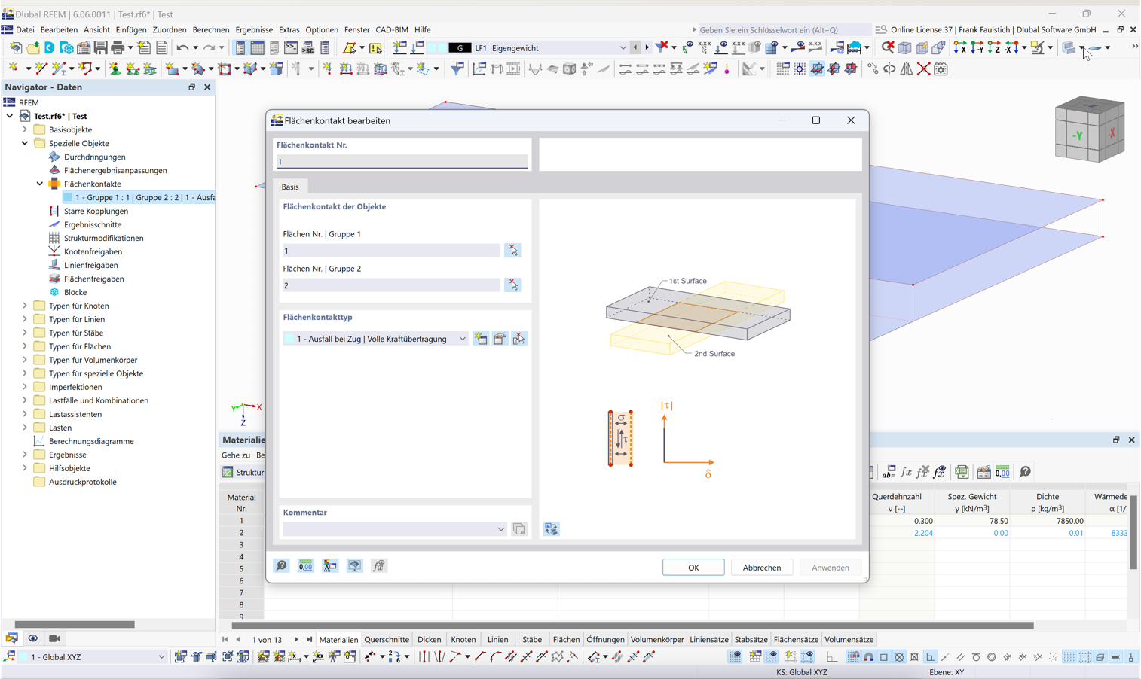
Task: Copy the current contact type
Action: (x=499, y=338)
